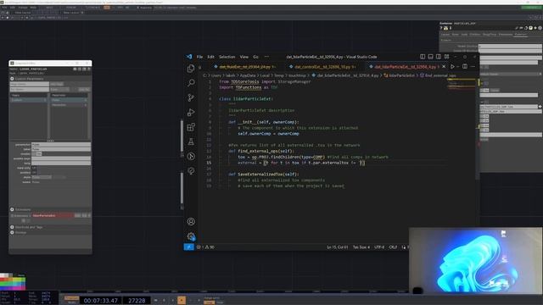Open problems count in VS Code status bar
Screen dimensions: 543x305
pos(205,247)
